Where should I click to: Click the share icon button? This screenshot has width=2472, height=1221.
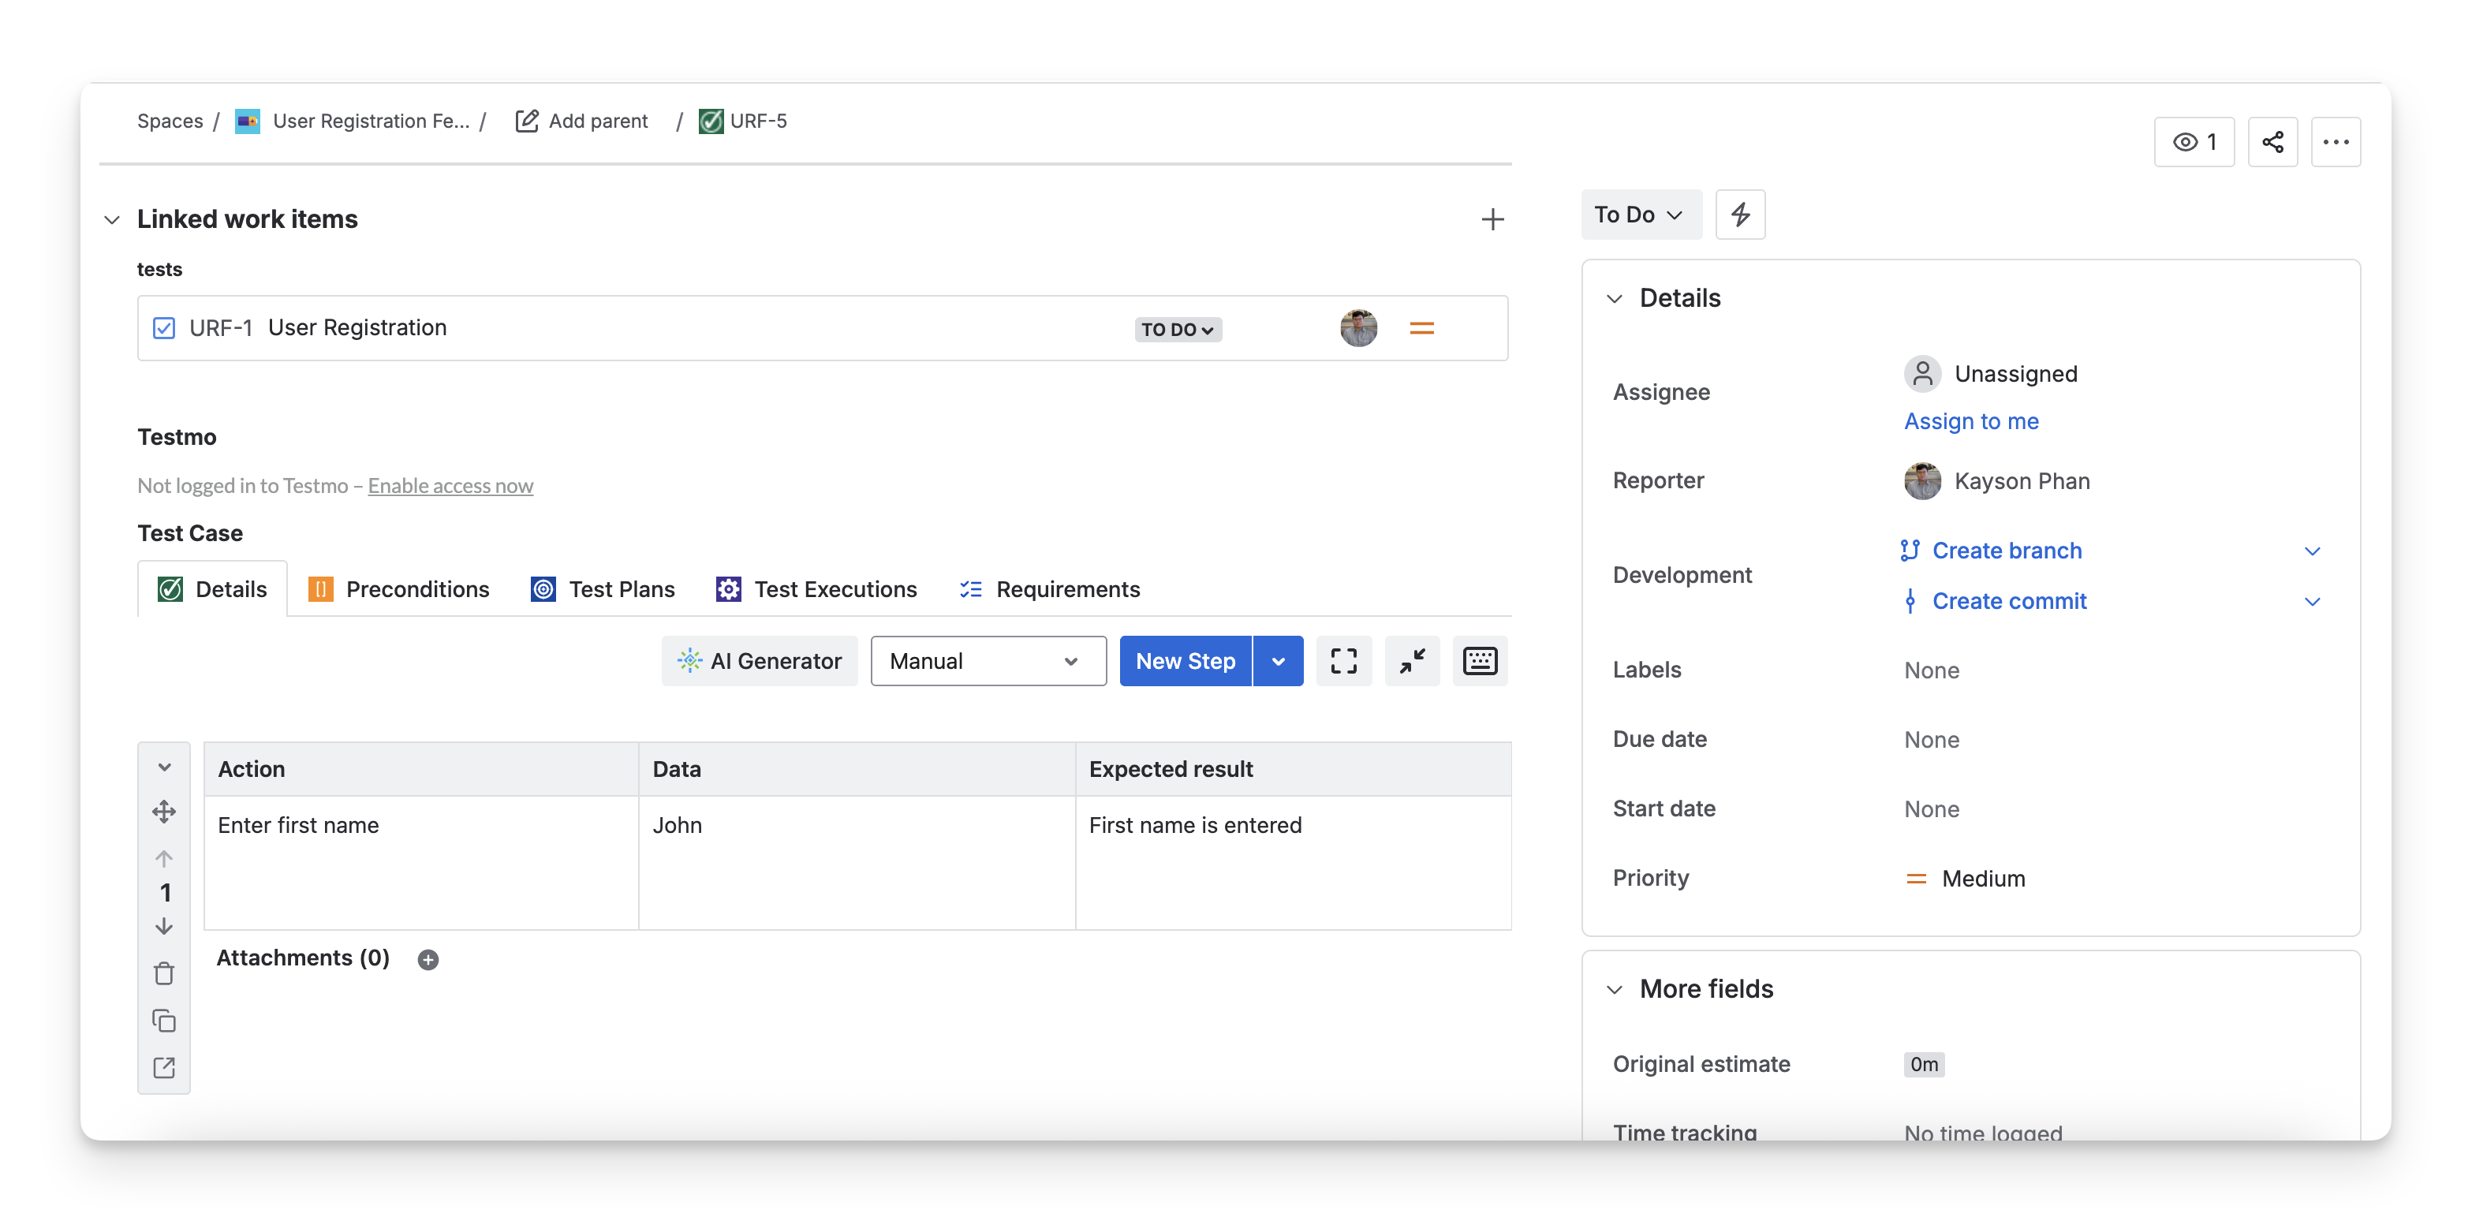coord(2272,142)
